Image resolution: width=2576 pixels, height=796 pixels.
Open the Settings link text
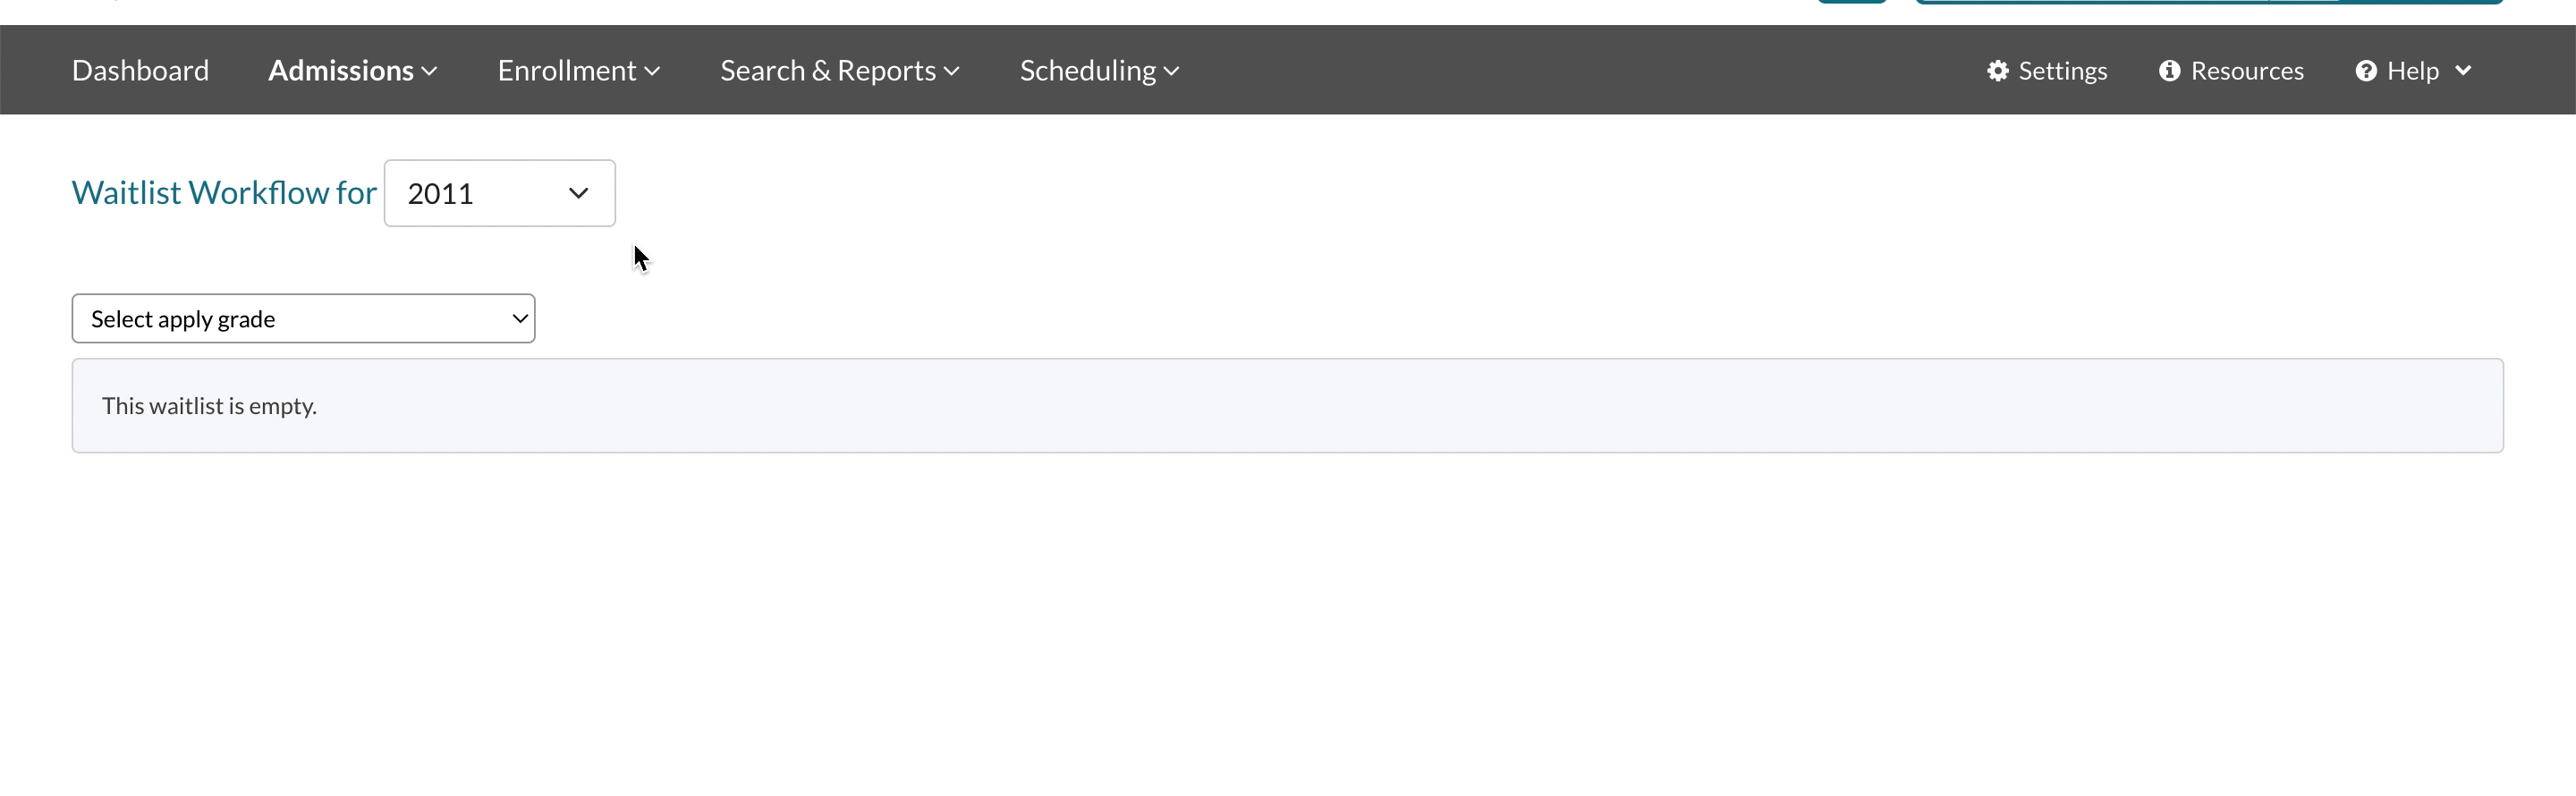pyautogui.click(x=2062, y=71)
